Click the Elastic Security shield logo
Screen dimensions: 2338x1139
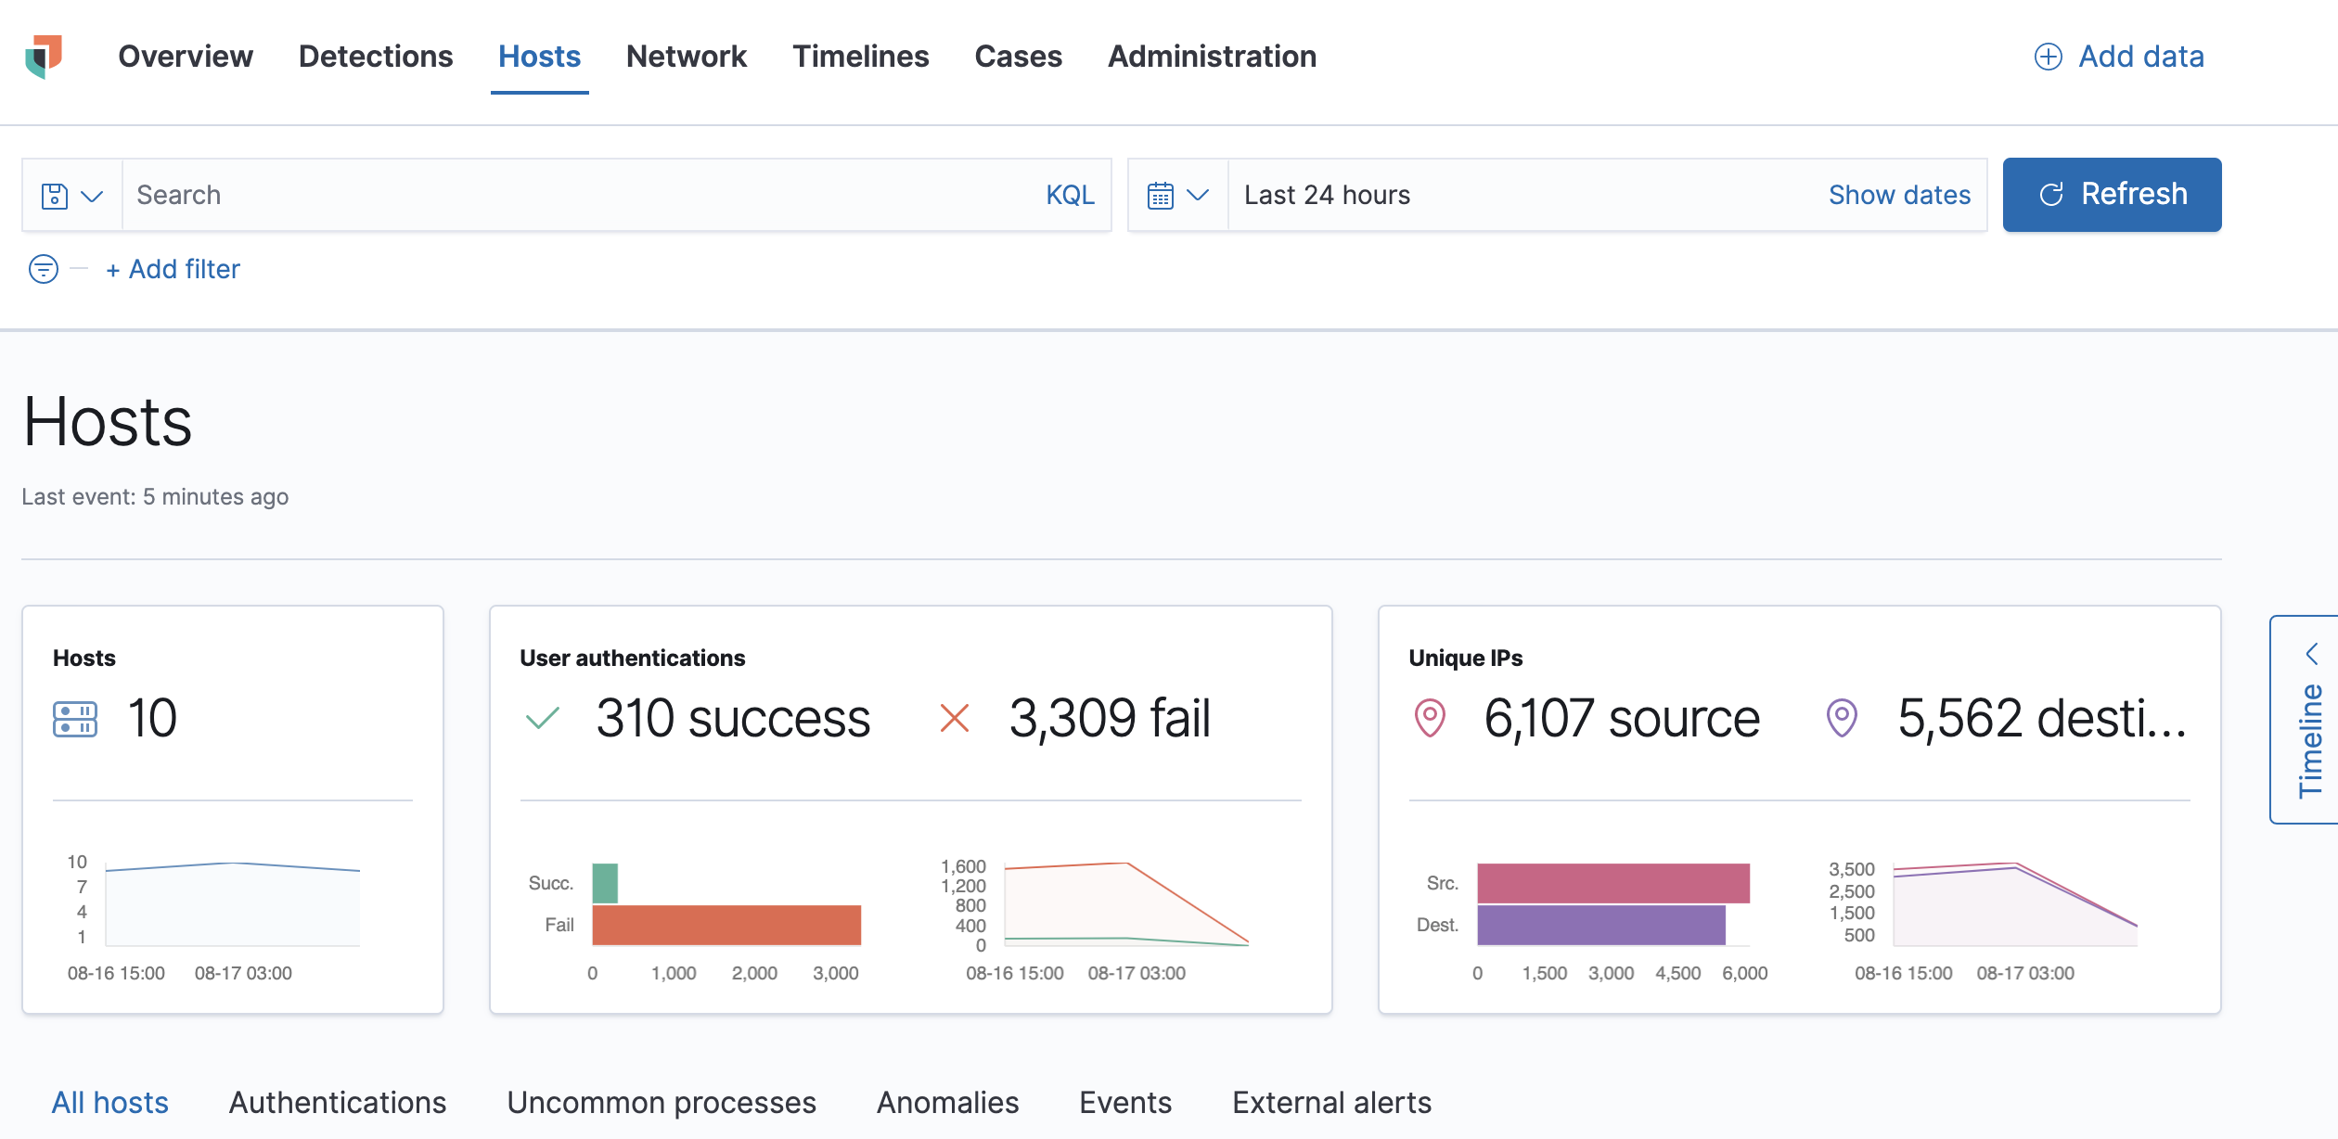pyautogui.click(x=44, y=57)
